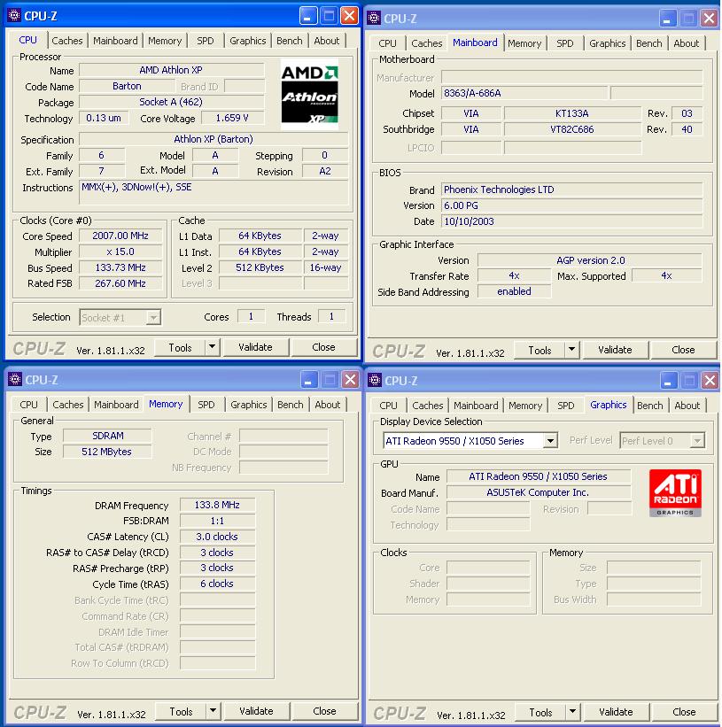
Task: Click Validate button in CPU window
Action: pyautogui.click(x=255, y=347)
